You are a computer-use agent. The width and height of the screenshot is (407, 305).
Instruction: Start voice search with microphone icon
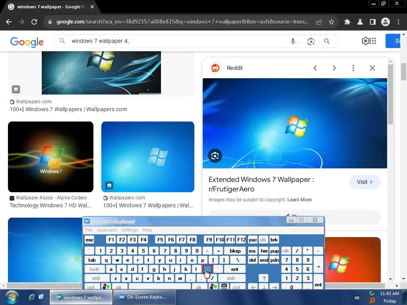coord(293,41)
